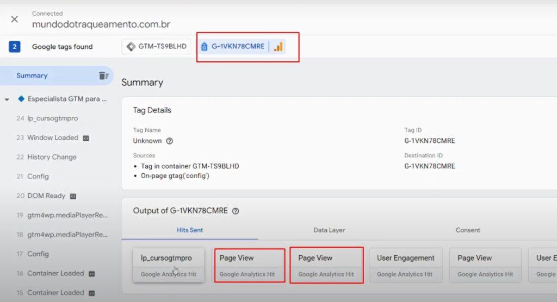The image size is (557, 302).
Task: Select the Hits Sent tab
Action: tap(190, 230)
